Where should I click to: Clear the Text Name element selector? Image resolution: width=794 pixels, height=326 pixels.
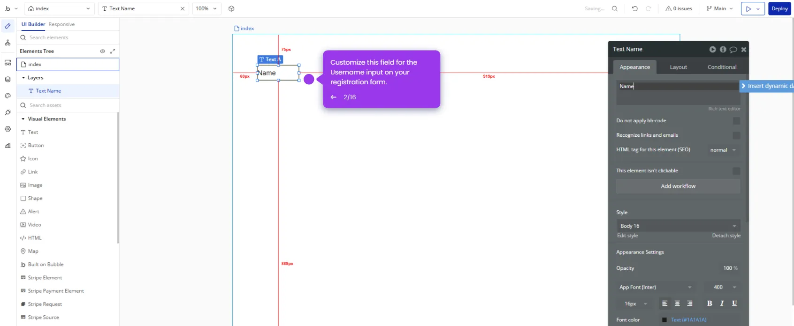click(x=183, y=8)
